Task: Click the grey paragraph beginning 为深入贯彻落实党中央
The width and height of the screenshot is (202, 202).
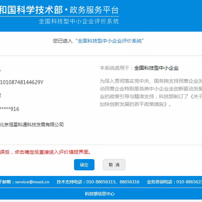Action: coord(151,93)
